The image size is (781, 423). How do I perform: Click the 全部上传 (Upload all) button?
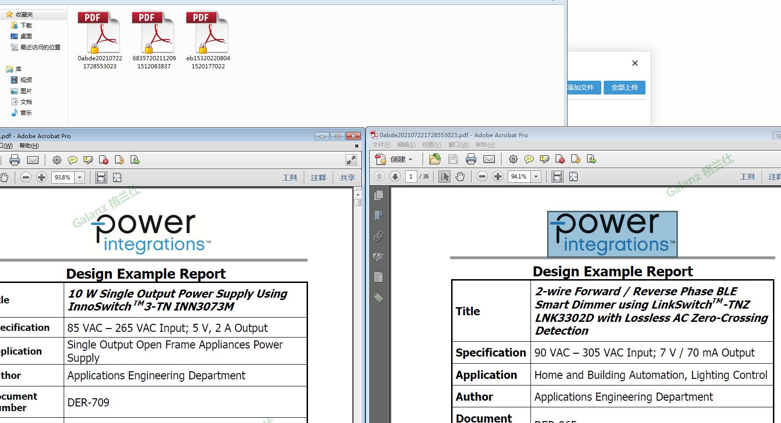point(624,87)
